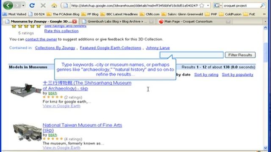Click bbkh author link under National Taiwan Museum
This screenshot has height=152, width=271.
[53, 135]
